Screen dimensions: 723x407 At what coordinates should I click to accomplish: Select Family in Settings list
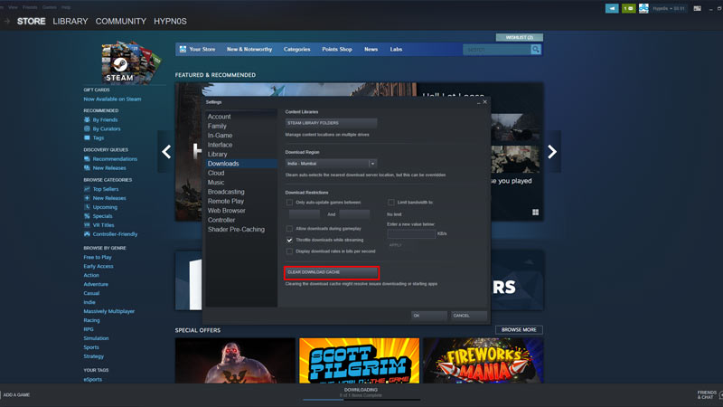217,126
